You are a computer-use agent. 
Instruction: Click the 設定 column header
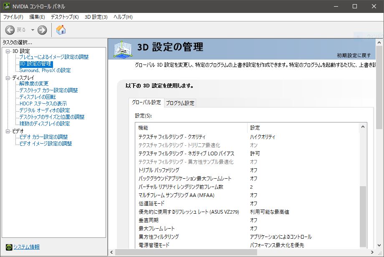(x=303, y=128)
